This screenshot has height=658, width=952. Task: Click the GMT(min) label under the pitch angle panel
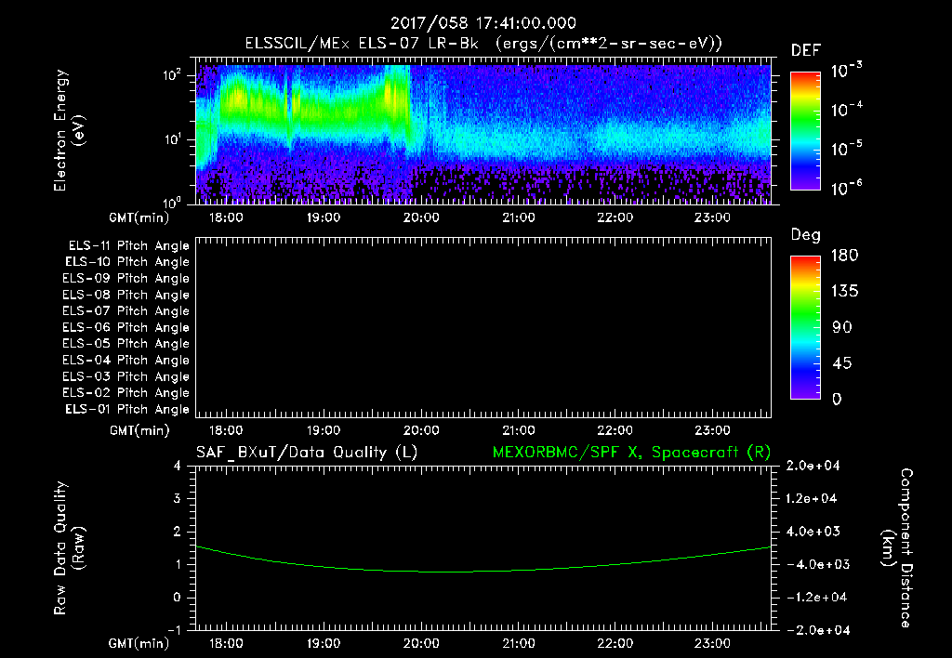click(139, 431)
